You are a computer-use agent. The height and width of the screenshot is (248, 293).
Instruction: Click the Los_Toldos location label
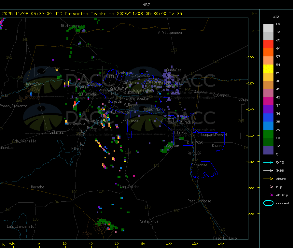(x=130, y=187)
